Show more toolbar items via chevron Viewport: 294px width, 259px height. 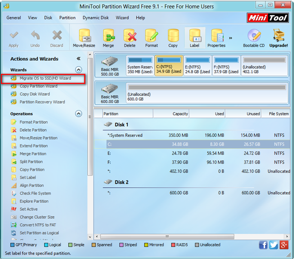point(231,38)
